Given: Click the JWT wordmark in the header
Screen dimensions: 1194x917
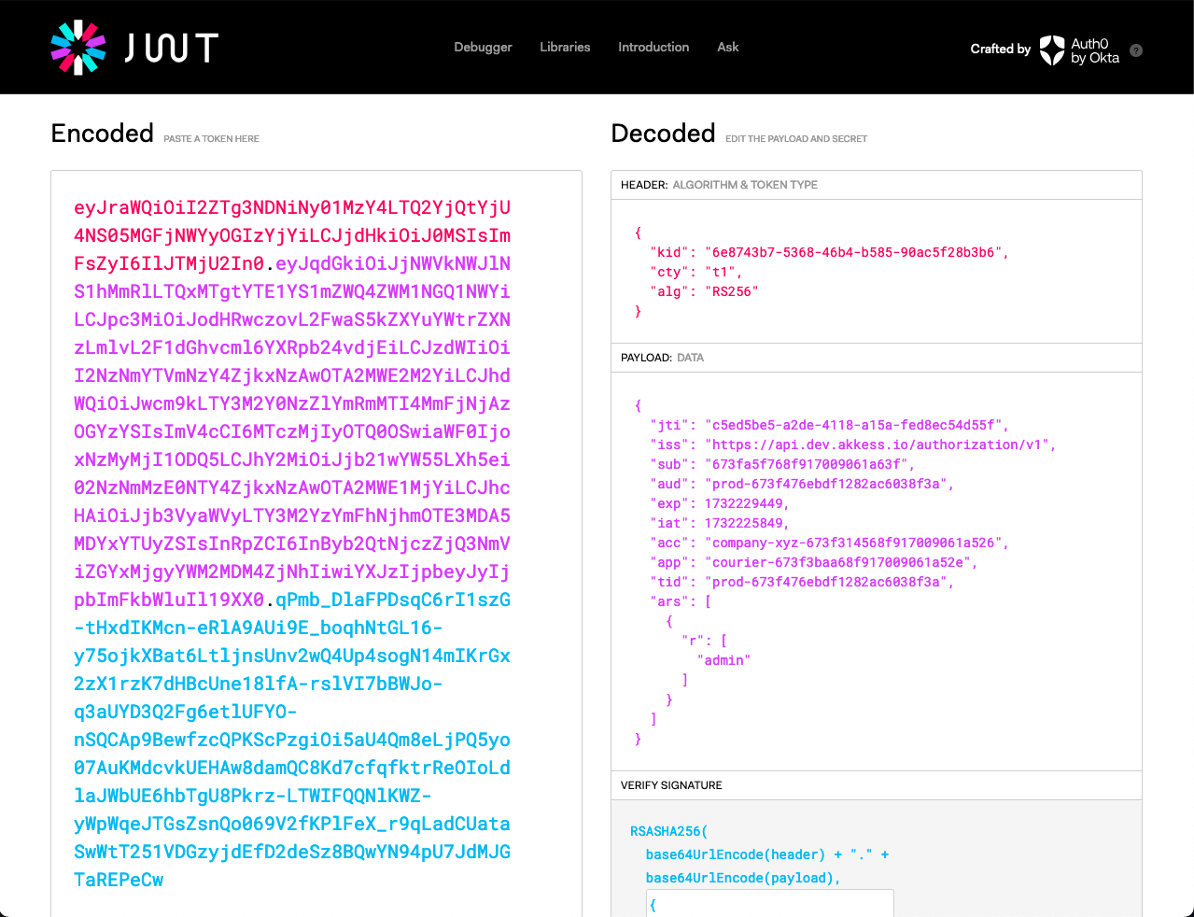Looking at the screenshot, I should tap(172, 48).
